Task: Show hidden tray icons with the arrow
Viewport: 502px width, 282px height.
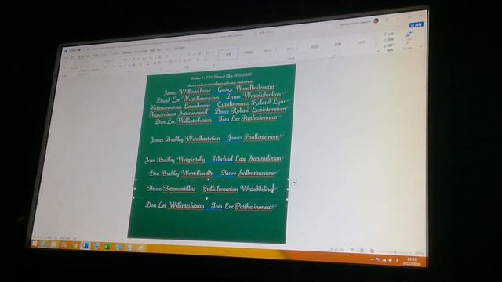Action: point(371,259)
